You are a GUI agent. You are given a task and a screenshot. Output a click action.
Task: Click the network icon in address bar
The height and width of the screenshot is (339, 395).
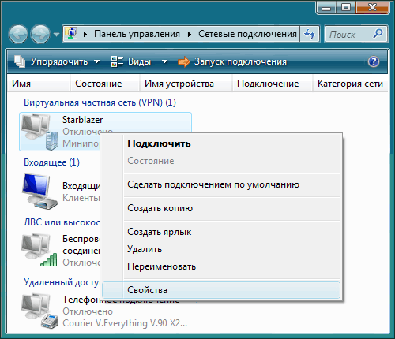coord(71,34)
